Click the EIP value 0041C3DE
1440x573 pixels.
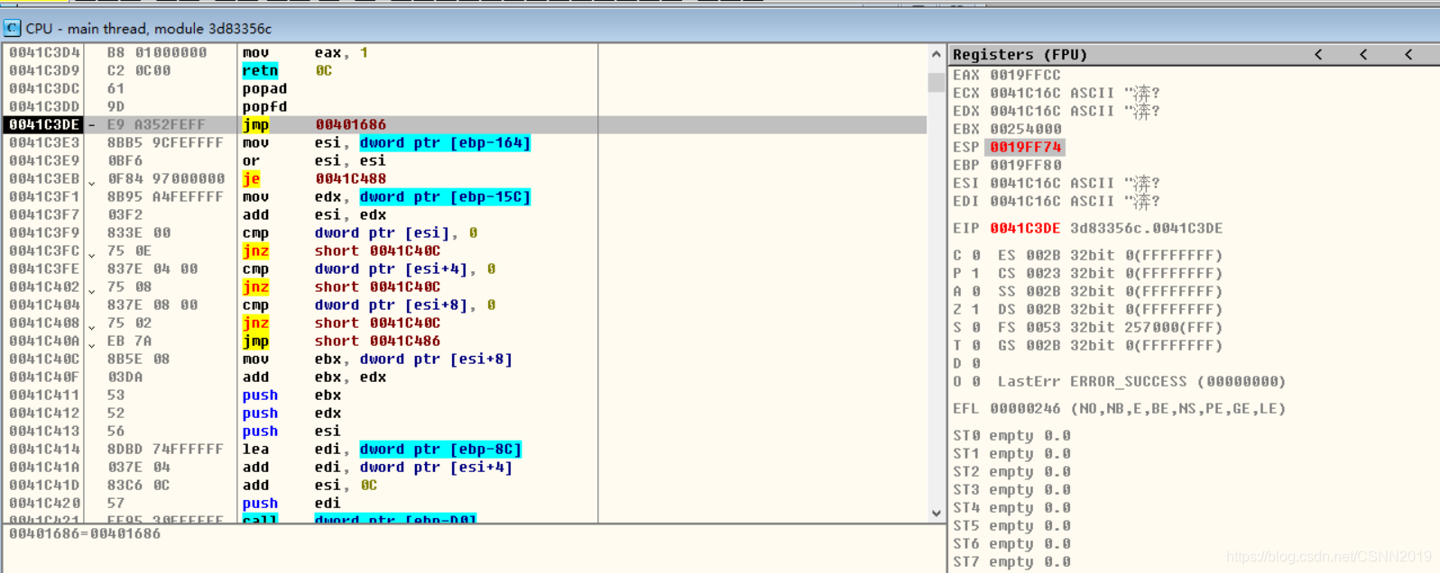[1025, 228]
